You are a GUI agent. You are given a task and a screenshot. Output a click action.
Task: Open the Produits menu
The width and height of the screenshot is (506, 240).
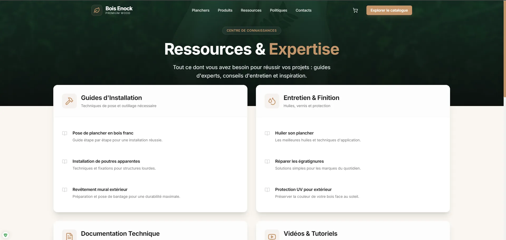[225, 10]
